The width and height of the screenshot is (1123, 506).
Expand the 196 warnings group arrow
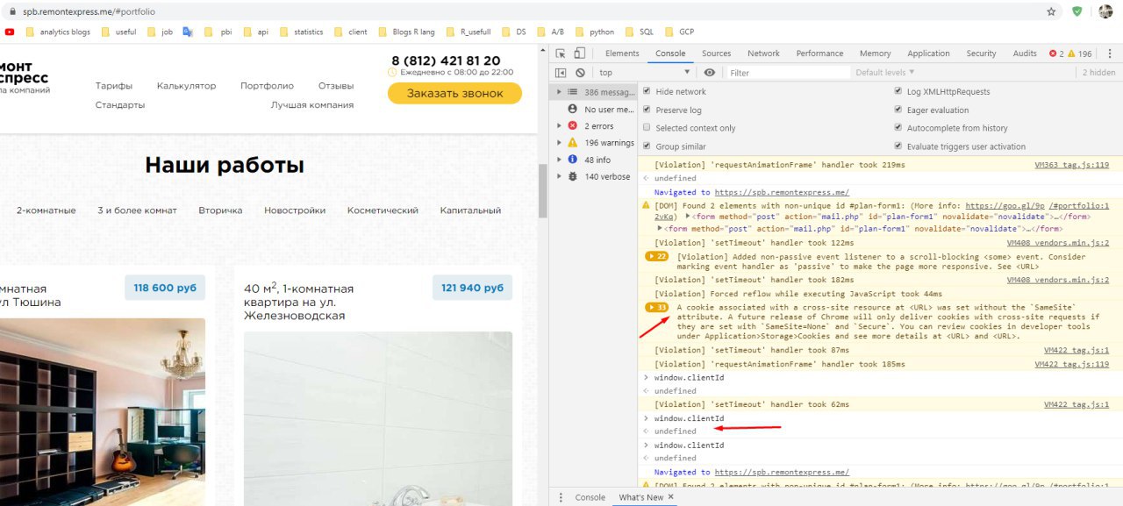(560, 142)
